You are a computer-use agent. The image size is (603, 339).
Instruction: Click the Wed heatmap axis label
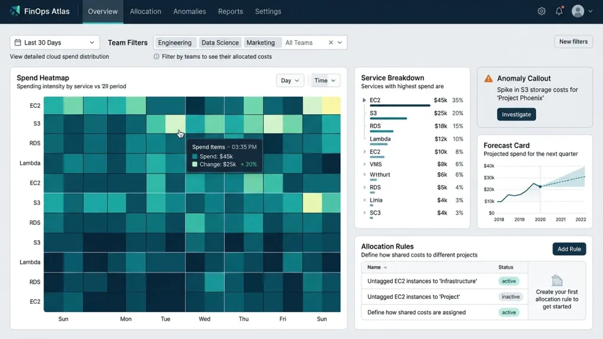pyautogui.click(x=204, y=319)
